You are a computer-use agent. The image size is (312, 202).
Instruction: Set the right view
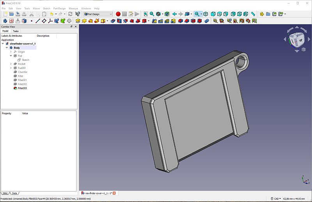[226, 14]
